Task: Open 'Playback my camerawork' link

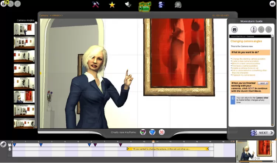Action: point(243,75)
